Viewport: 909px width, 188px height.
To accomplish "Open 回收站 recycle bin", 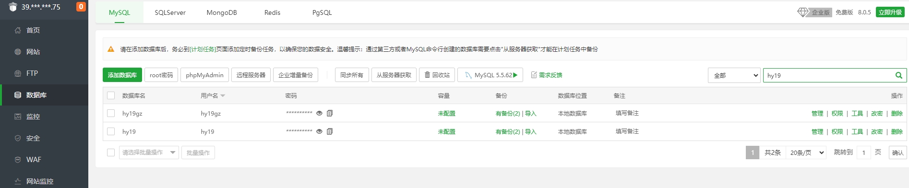I will click(x=437, y=75).
